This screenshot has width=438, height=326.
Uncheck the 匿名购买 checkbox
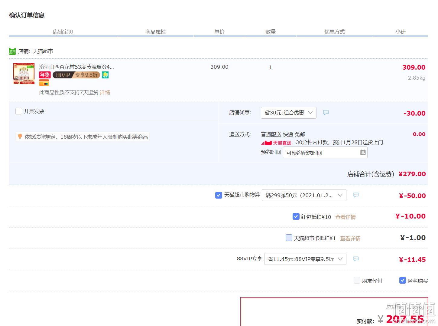(403, 280)
